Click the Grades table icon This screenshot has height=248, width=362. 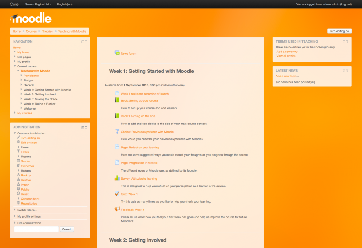pos(19,161)
